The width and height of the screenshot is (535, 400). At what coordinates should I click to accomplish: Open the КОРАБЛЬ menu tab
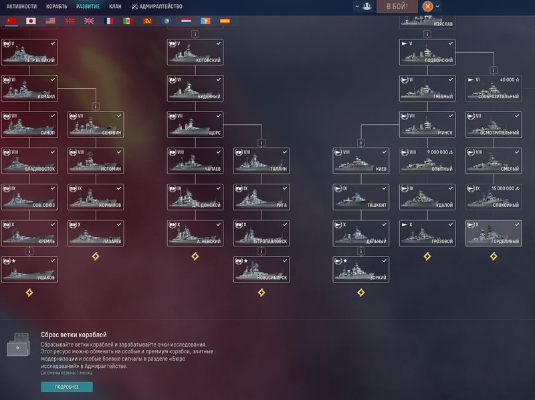coord(57,6)
